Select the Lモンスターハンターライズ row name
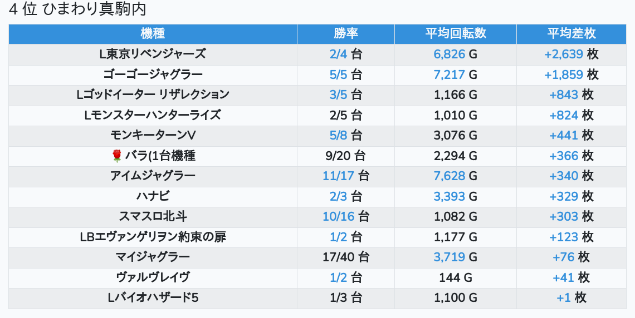Screen dimensions: 635x318 pyautogui.click(x=153, y=115)
